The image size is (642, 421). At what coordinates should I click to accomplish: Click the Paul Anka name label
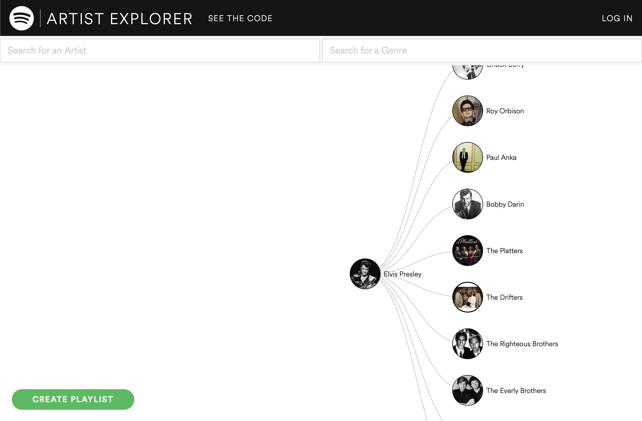coord(501,158)
